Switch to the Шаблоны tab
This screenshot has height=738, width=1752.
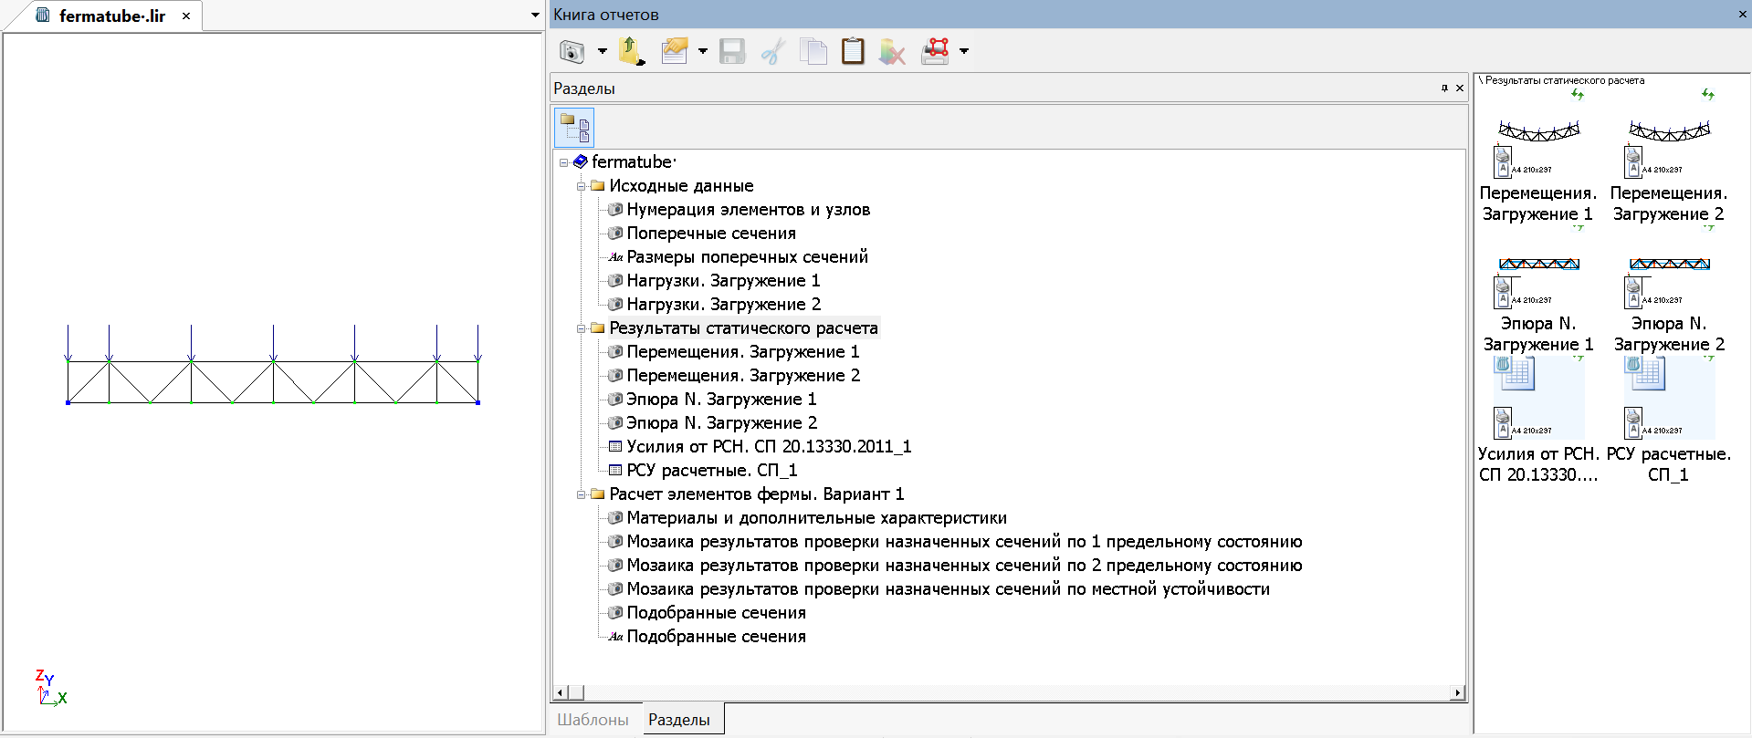(593, 720)
